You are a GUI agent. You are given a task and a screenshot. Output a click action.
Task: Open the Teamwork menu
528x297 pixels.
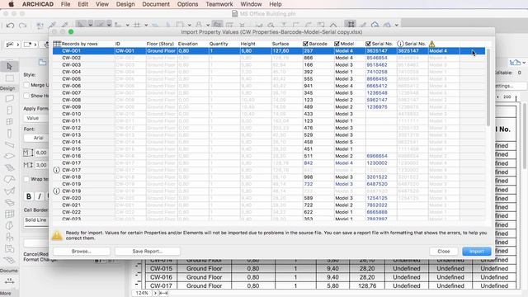[219, 4]
